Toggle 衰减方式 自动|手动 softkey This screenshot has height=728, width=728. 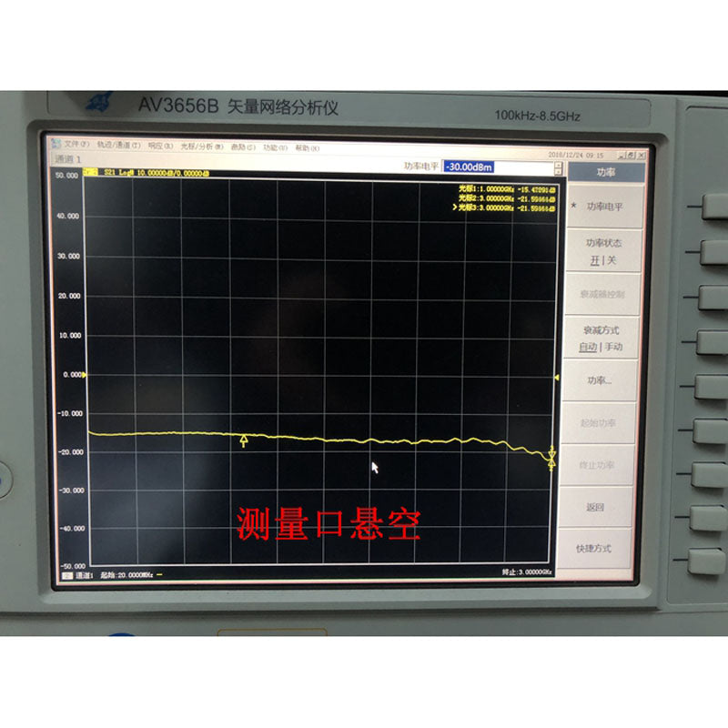pyautogui.click(x=604, y=339)
